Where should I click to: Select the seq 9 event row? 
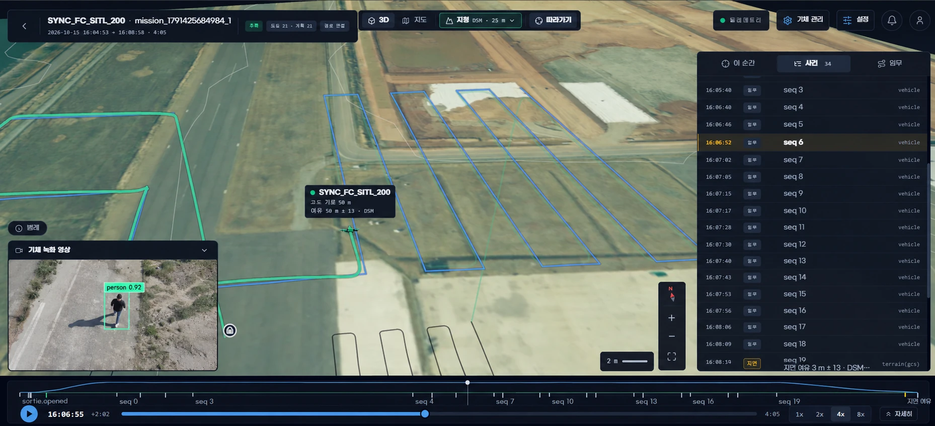(x=812, y=194)
